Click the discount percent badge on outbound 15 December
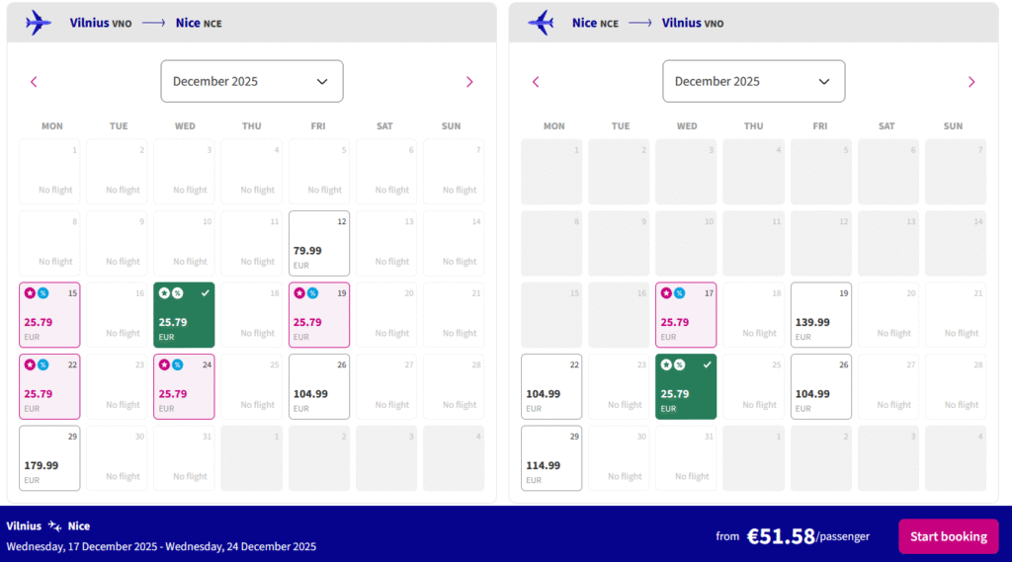Screen dimensions: 1012x562 pyautogui.click(x=43, y=293)
